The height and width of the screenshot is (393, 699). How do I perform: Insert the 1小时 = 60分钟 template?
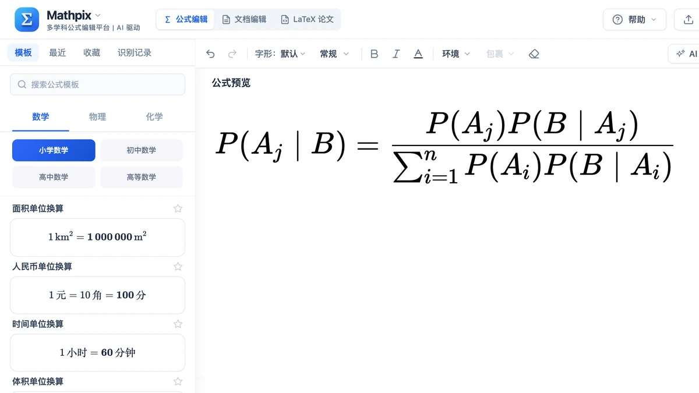(97, 353)
